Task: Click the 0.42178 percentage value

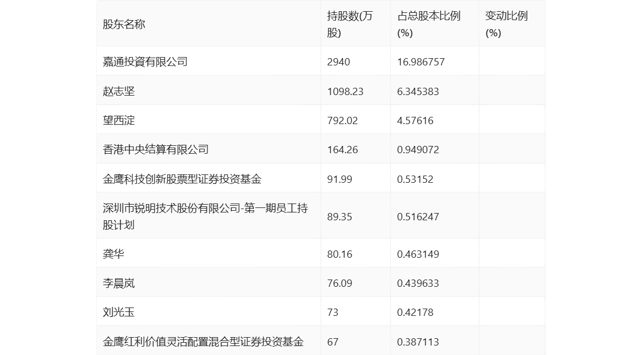Action: [415, 312]
